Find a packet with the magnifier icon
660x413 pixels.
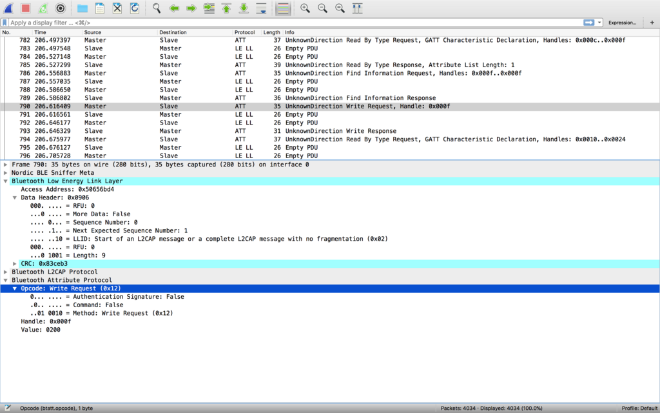coord(157,8)
